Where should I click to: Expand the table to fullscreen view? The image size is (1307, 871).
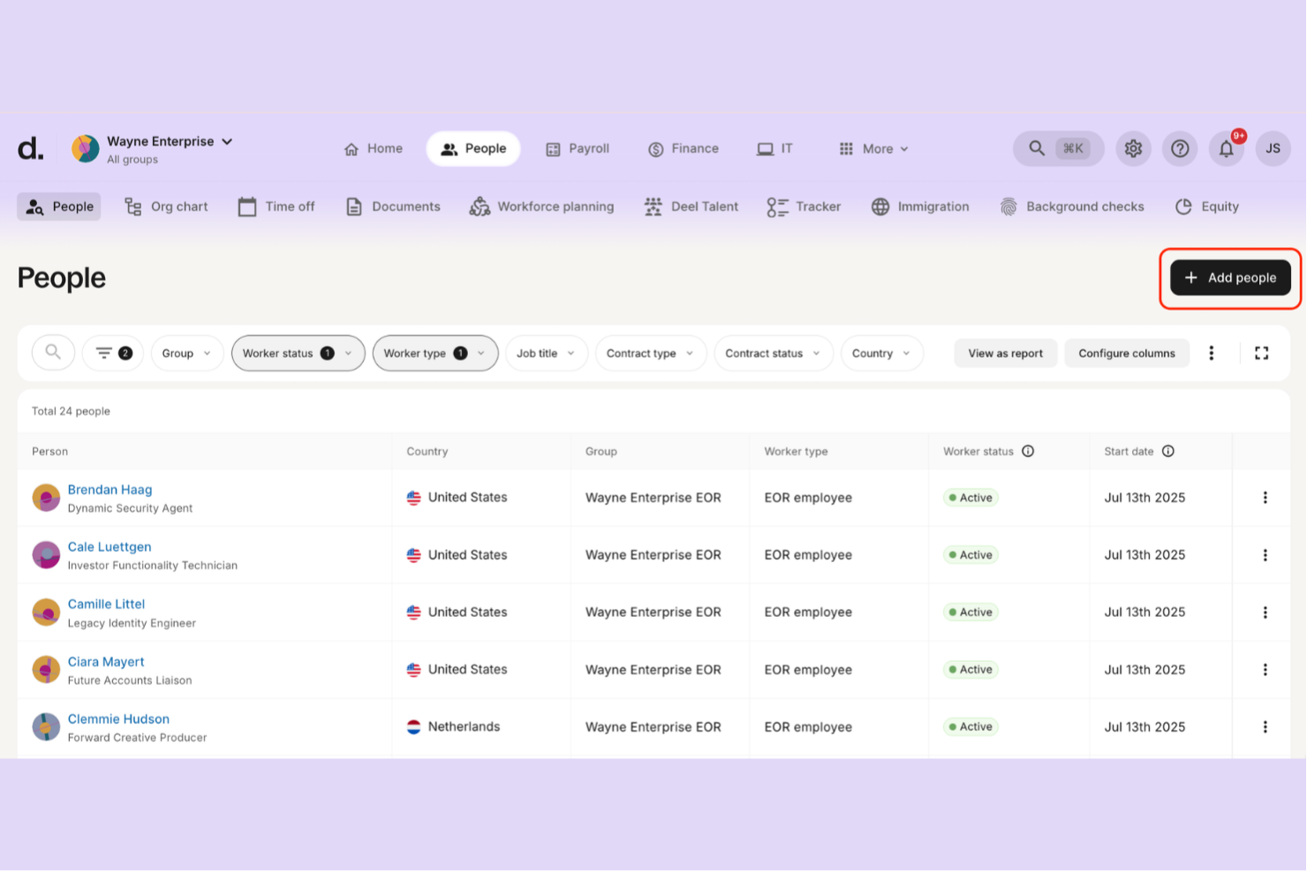[1261, 353]
